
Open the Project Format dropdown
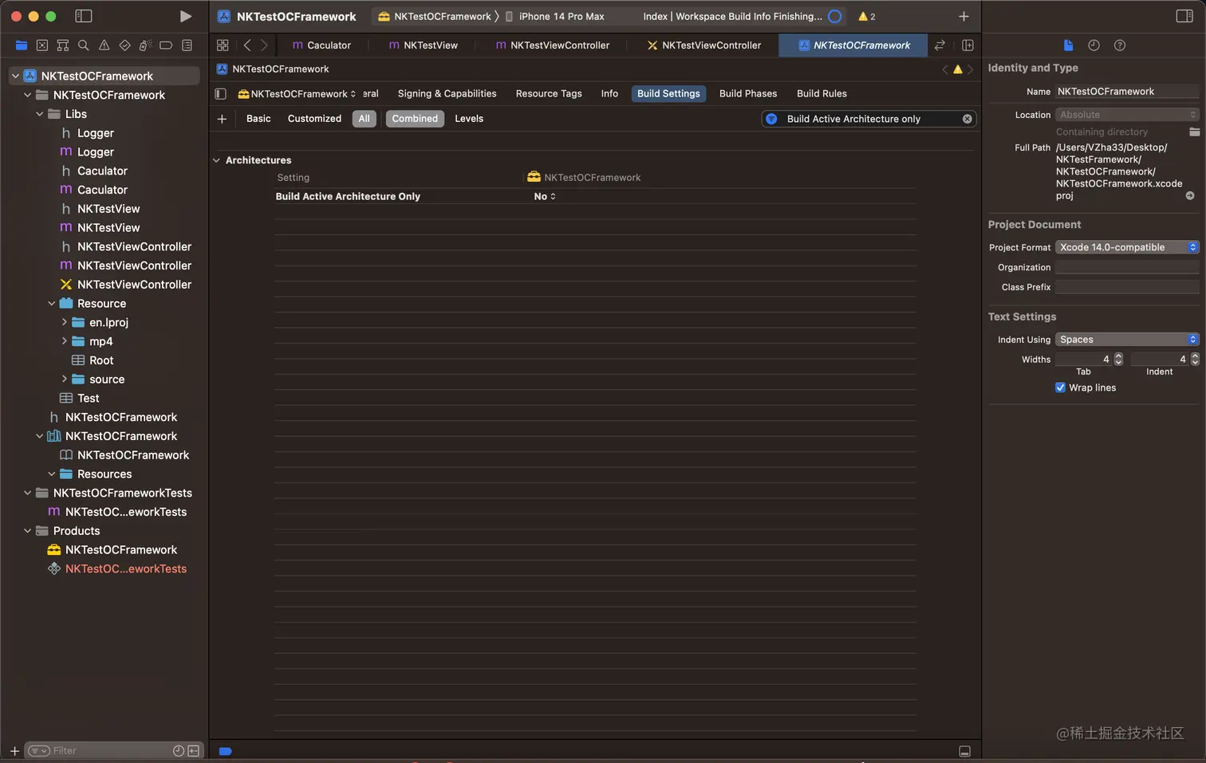[1127, 247]
